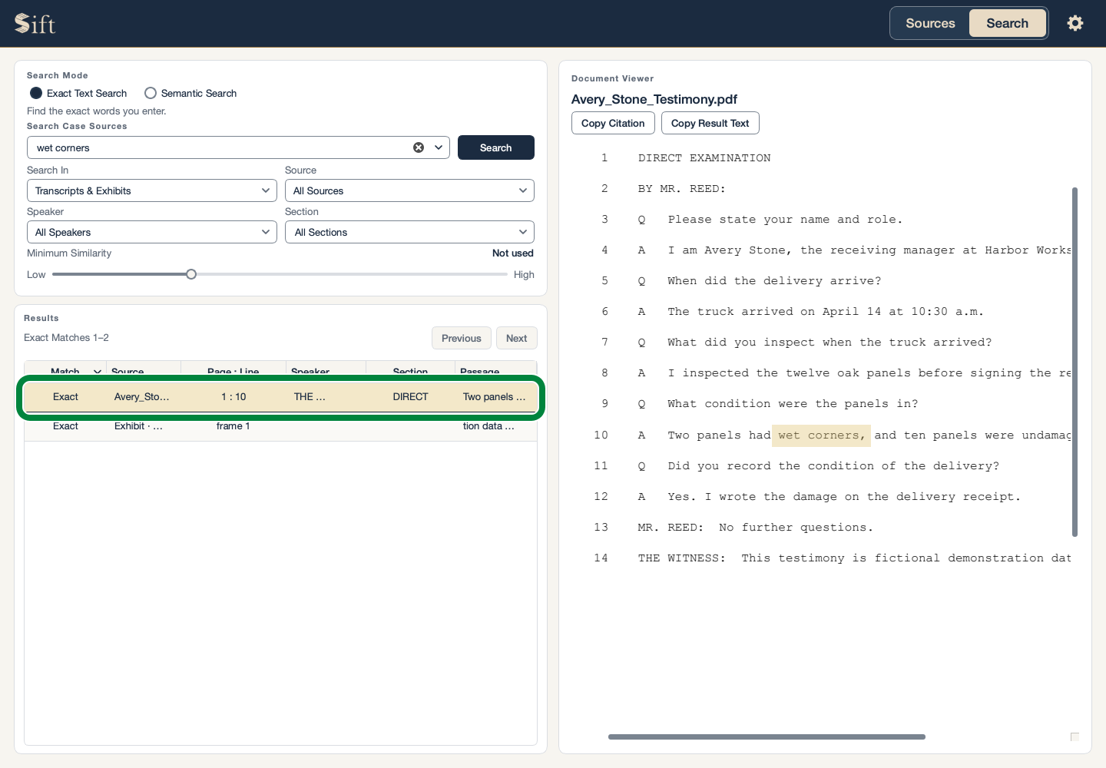Click the Sift logo

point(35,23)
